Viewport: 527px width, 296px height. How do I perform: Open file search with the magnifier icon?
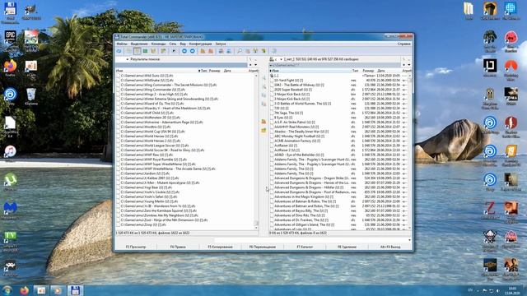point(240,51)
